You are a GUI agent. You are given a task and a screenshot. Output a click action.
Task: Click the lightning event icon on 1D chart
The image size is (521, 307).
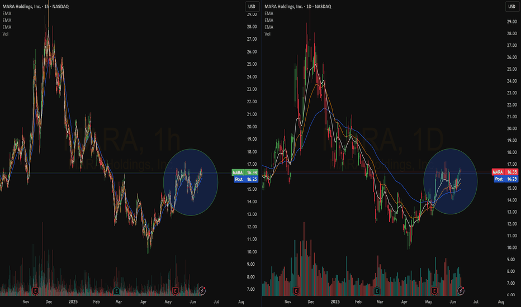(x=461, y=291)
